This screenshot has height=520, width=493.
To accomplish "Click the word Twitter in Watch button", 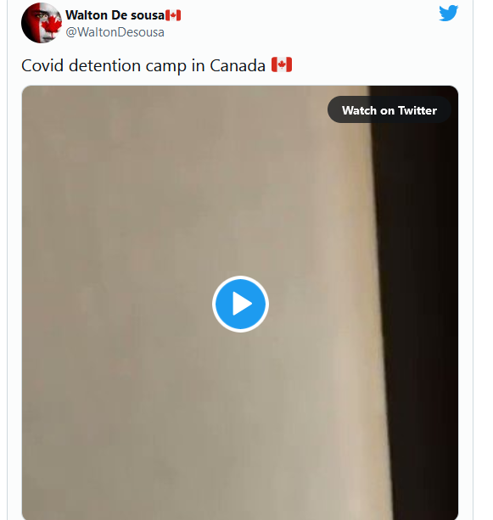I will coord(417,110).
